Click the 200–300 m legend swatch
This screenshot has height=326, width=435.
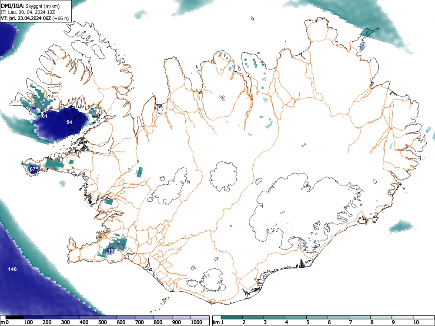(x=52, y=317)
